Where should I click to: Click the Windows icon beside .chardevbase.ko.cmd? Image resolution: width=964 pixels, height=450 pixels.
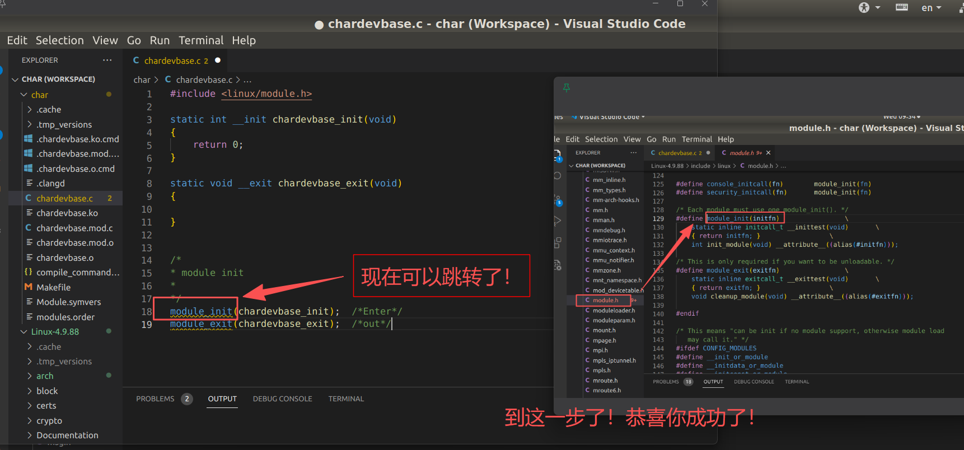pyautogui.click(x=29, y=139)
